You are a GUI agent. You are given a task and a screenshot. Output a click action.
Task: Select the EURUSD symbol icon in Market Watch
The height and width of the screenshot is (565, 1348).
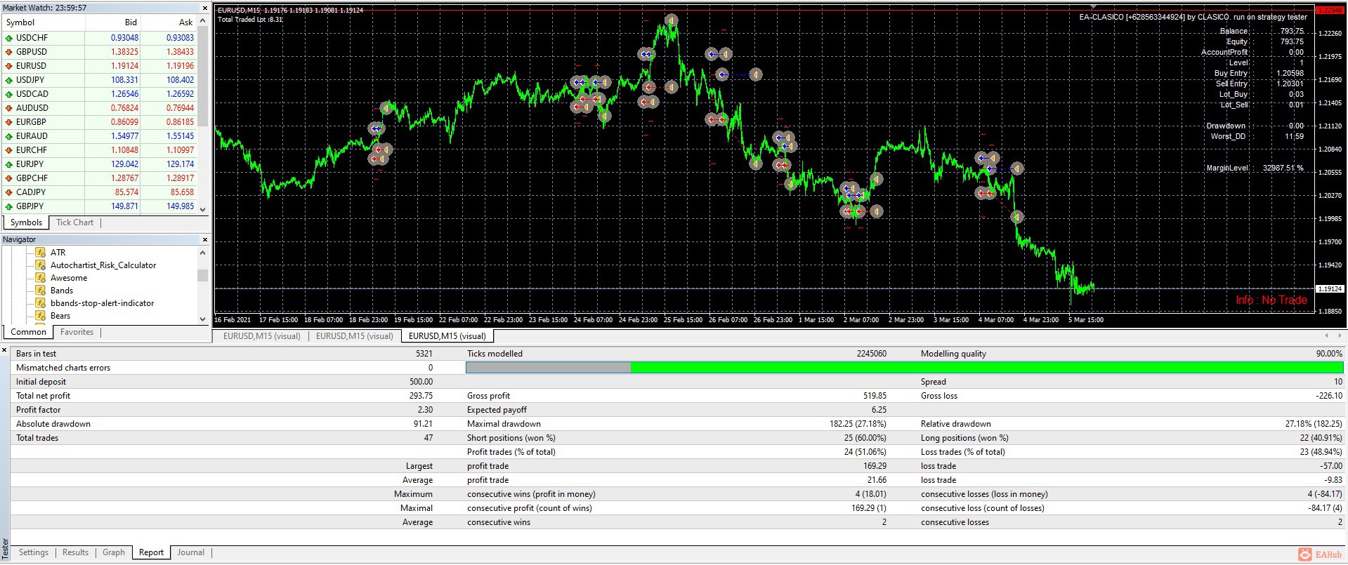9,66
